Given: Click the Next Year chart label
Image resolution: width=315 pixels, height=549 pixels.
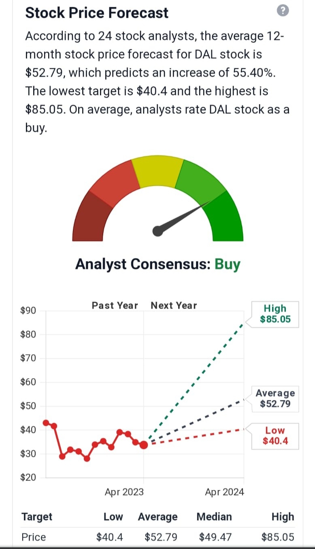Looking at the screenshot, I should [x=174, y=306].
